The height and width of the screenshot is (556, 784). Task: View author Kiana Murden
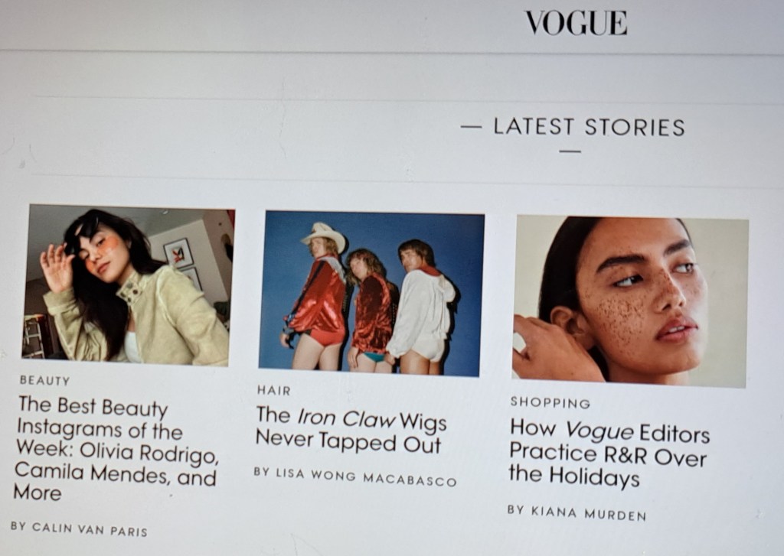tap(577, 512)
